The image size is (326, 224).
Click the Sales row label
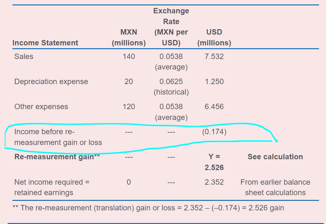24,56
